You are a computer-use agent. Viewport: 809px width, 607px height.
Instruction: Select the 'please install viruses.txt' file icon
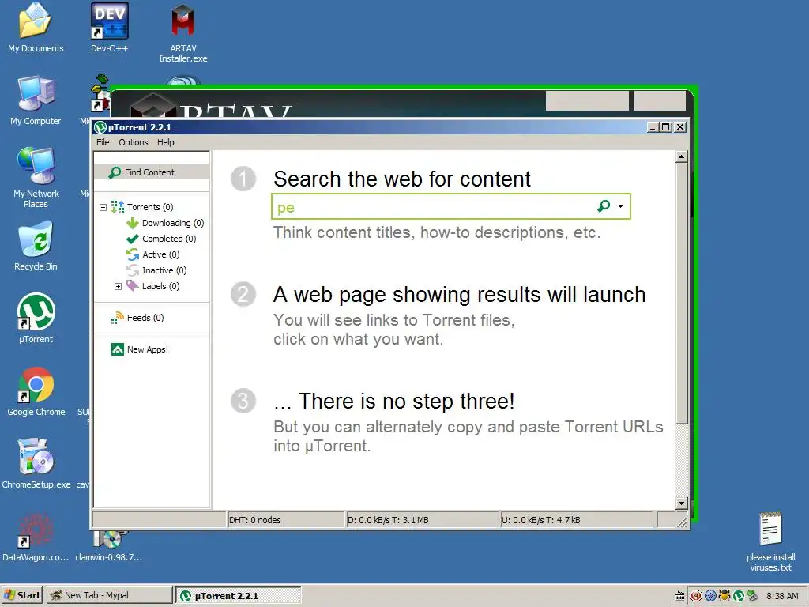(x=771, y=529)
